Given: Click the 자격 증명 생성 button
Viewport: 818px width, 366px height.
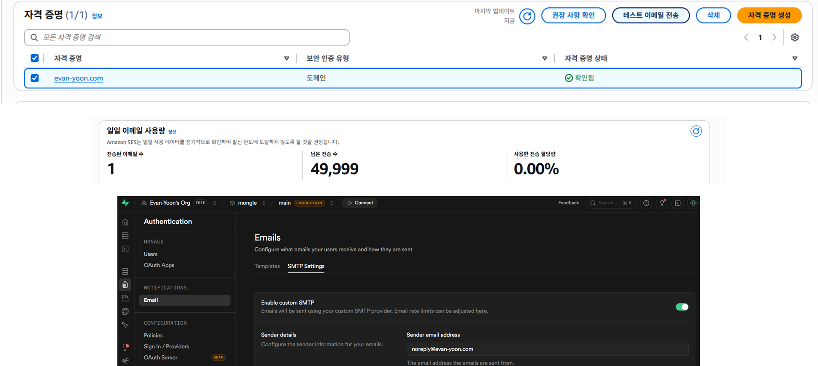Looking at the screenshot, I should point(769,16).
